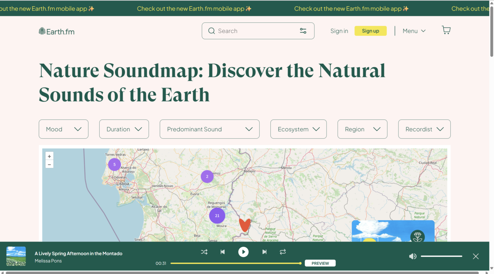Click the yellow Sign up button
This screenshot has height=274, width=494.
(x=370, y=31)
